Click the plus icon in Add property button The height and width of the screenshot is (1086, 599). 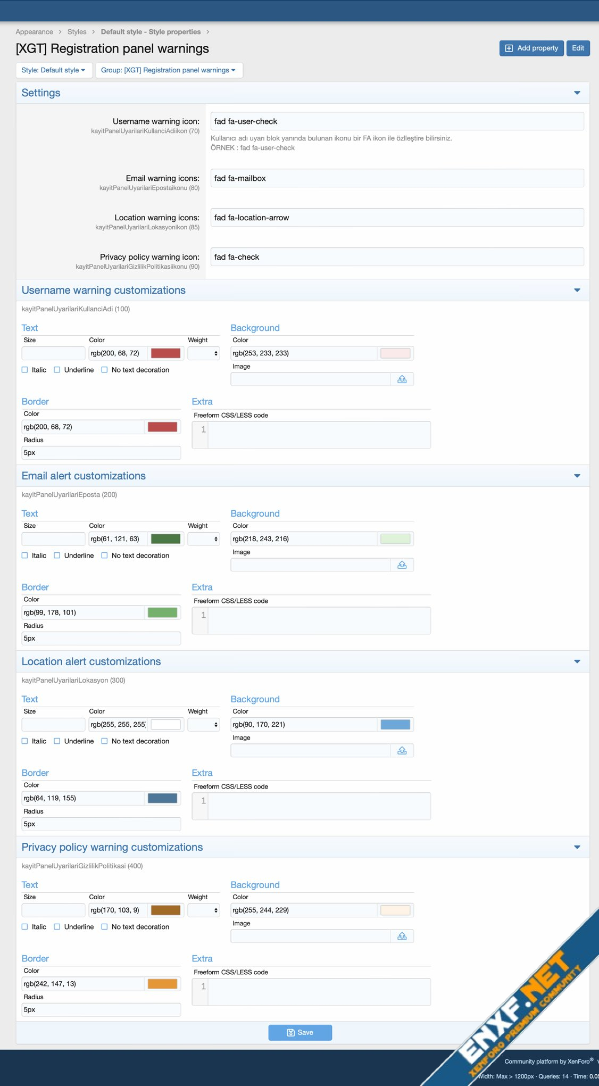pyautogui.click(x=509, y=48)
